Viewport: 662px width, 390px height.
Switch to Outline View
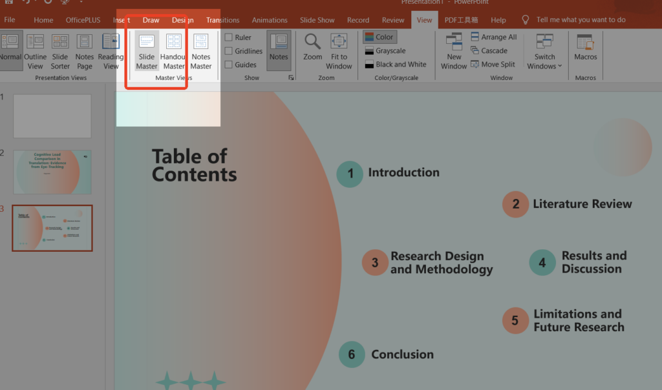tap(36, 51)
